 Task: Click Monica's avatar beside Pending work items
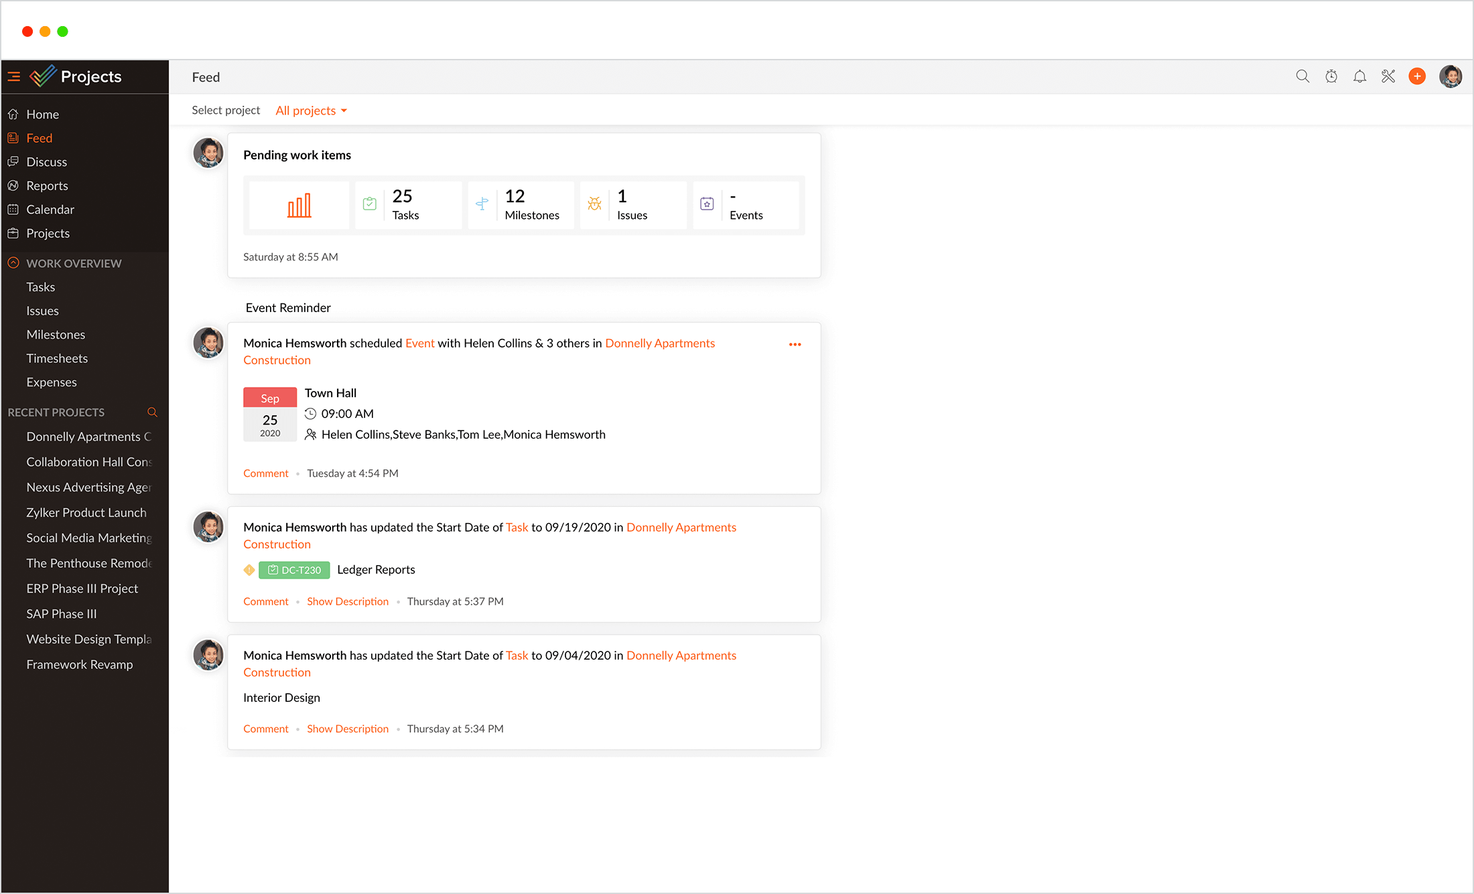pyautogui.click(x=208, y=153)
